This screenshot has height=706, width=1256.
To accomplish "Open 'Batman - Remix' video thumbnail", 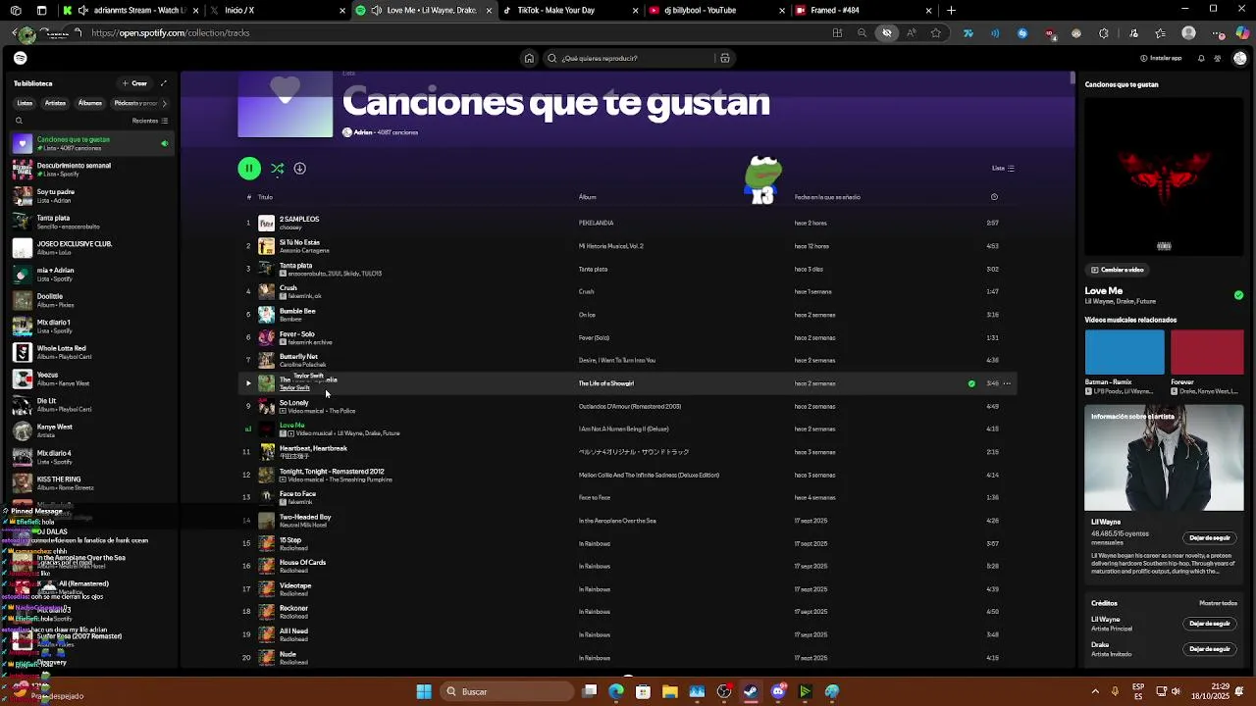I will coord(1125,352).
